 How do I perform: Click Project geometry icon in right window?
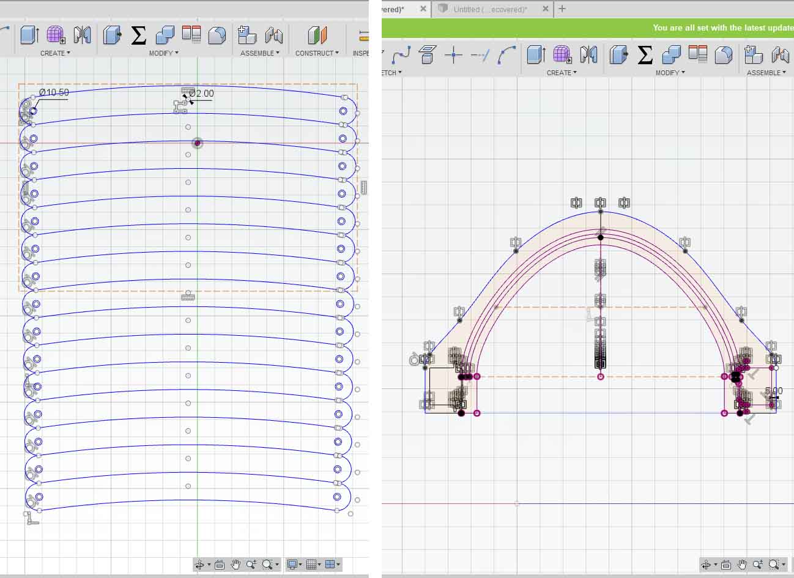[x=428, y=55]
